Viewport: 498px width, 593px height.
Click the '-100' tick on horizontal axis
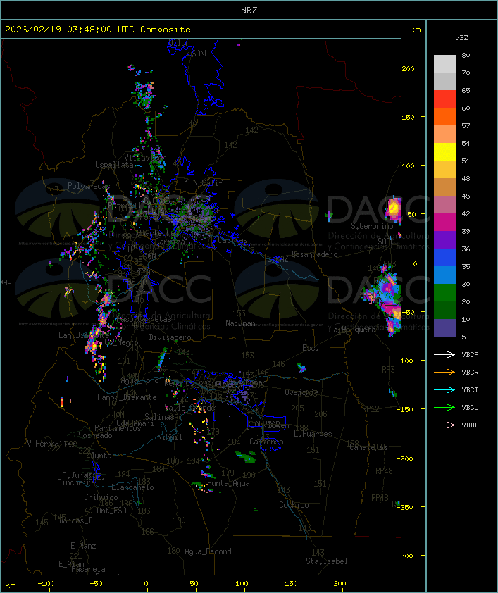(46, 584)
